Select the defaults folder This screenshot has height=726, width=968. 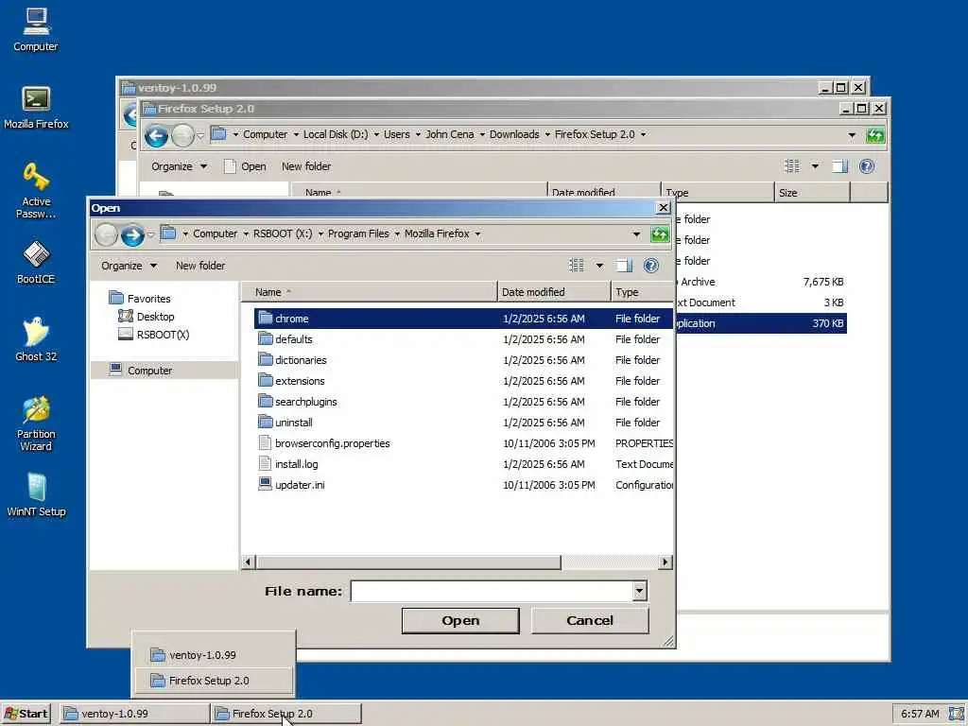point(462,339)
